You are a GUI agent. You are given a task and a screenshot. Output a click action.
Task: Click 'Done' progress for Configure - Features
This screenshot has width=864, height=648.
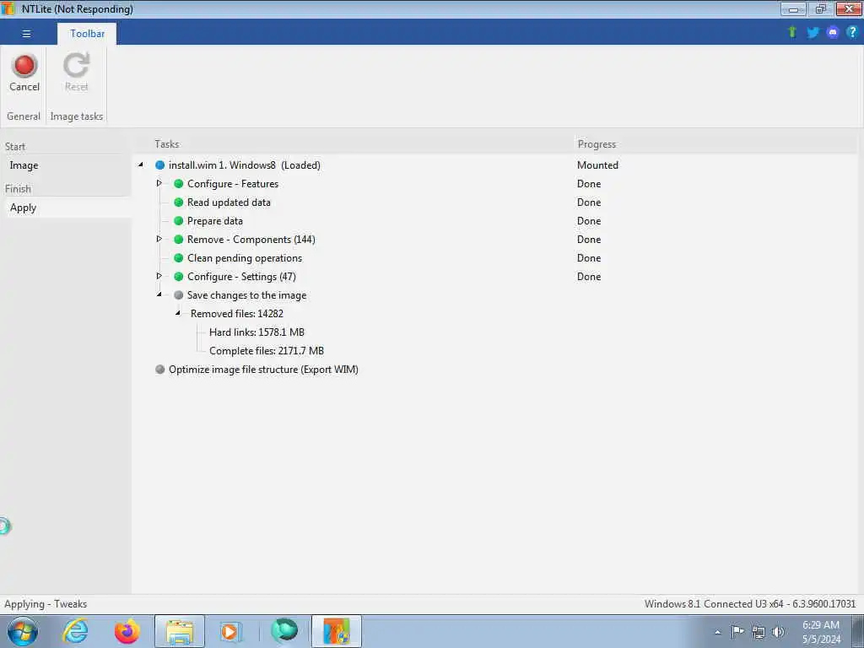[x=589, y=183]
